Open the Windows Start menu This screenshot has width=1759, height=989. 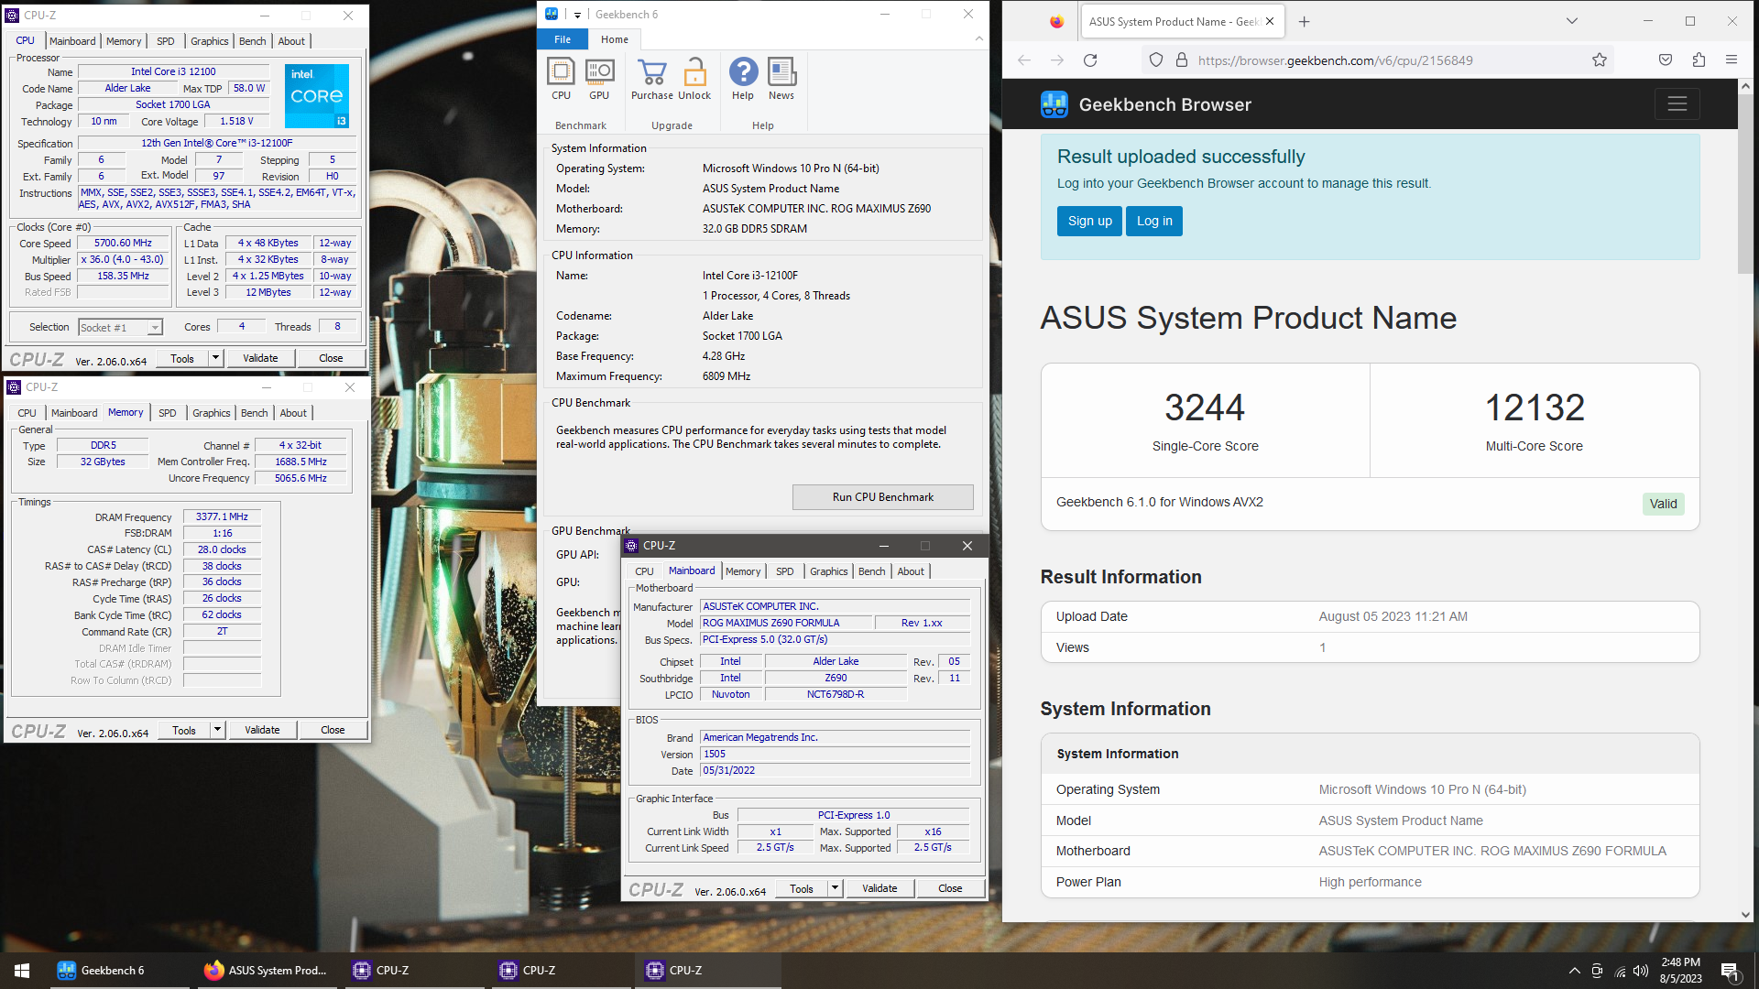click(x=22, y=971)
